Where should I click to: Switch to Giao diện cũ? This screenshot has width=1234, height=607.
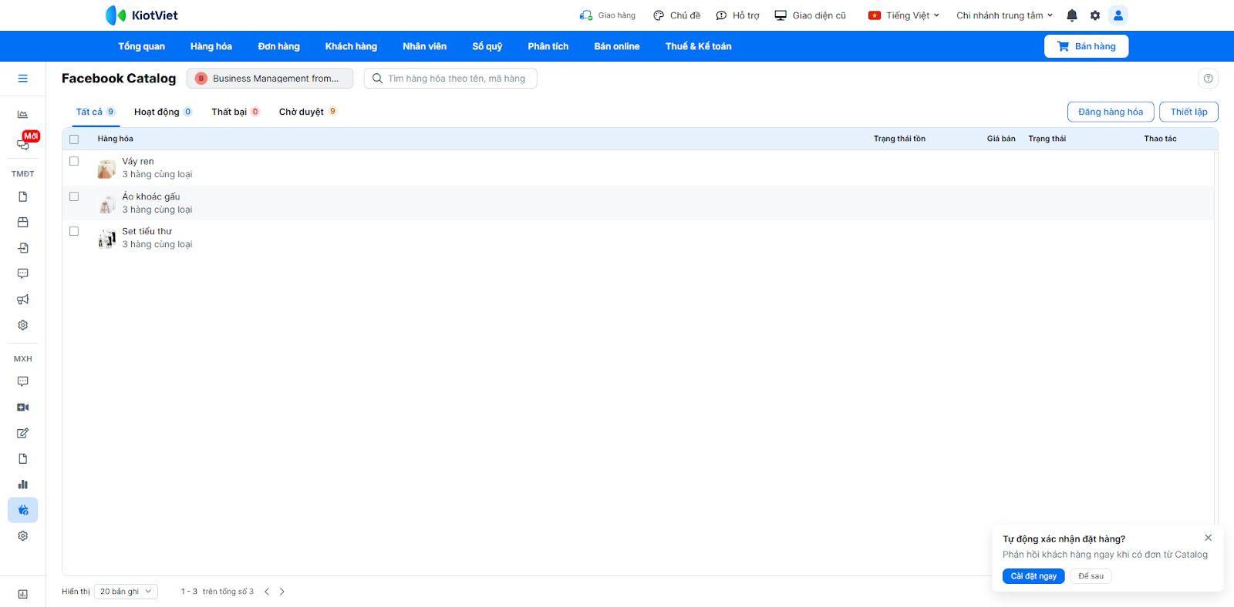coord(811,15)
